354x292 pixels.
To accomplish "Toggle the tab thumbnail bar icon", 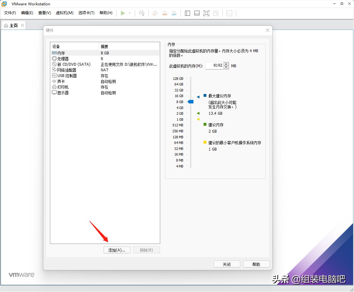I will [197, 13].
